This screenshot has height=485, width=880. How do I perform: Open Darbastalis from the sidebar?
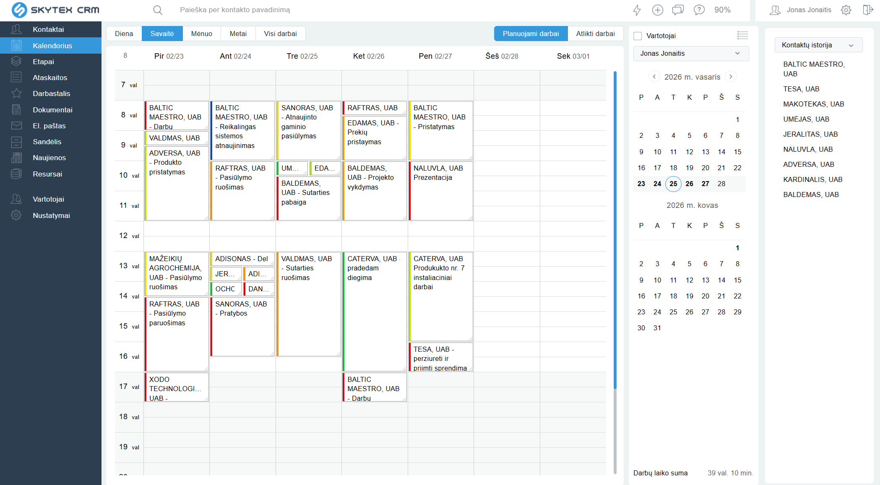(x=51, y=93)
